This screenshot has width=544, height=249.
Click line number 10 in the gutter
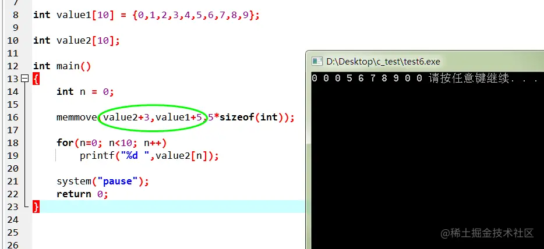coord(13,41)
